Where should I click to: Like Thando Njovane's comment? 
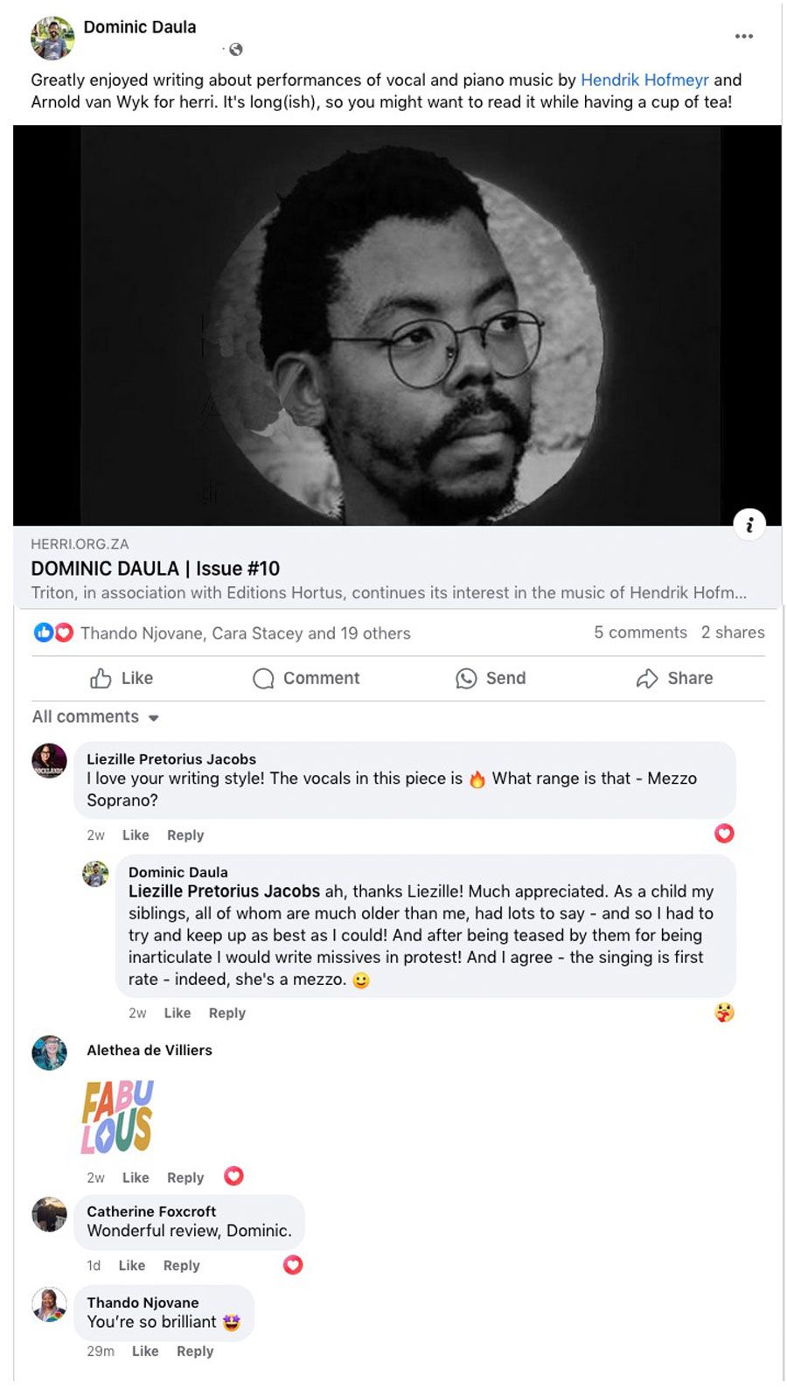click(x=145, y=1352)
